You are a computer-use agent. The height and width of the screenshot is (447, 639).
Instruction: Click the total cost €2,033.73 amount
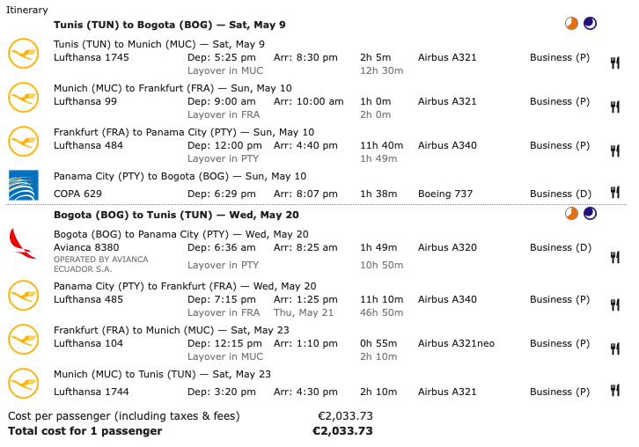pyautogui.click(x=342, y=431)
